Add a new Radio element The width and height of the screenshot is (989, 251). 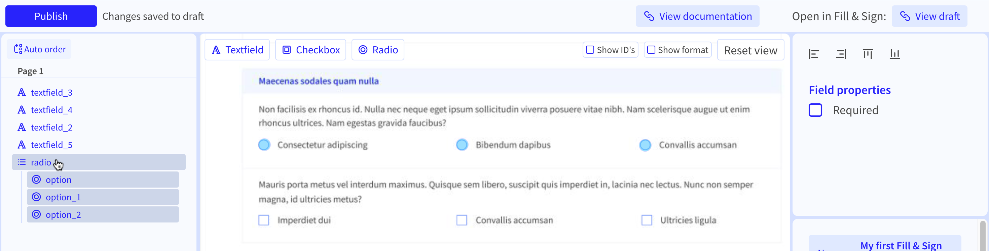378,50
